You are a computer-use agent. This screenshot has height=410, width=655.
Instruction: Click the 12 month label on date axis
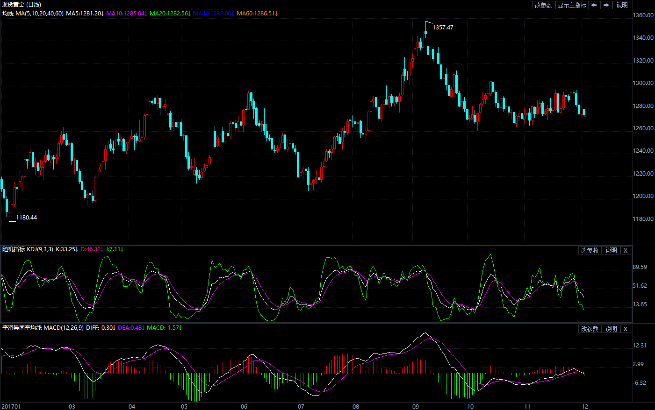(585, 406)
